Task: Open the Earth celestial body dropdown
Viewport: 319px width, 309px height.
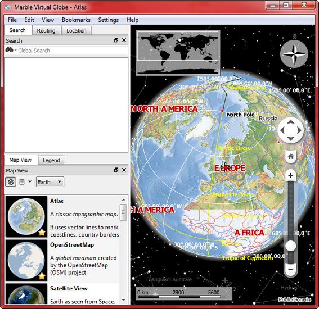Action: tap(50, 182)
